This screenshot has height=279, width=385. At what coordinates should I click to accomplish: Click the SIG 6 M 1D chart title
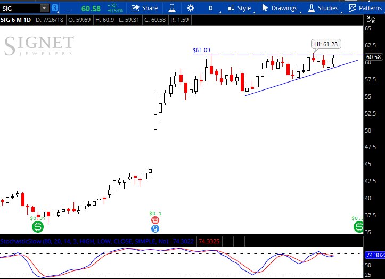[16, 20]
